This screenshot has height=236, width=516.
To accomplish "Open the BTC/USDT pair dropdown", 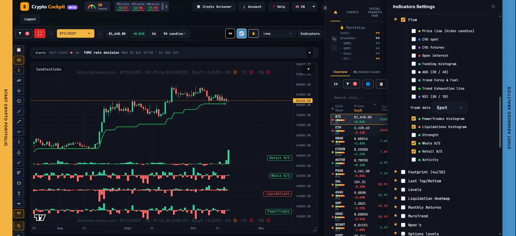I will (75, 33).
